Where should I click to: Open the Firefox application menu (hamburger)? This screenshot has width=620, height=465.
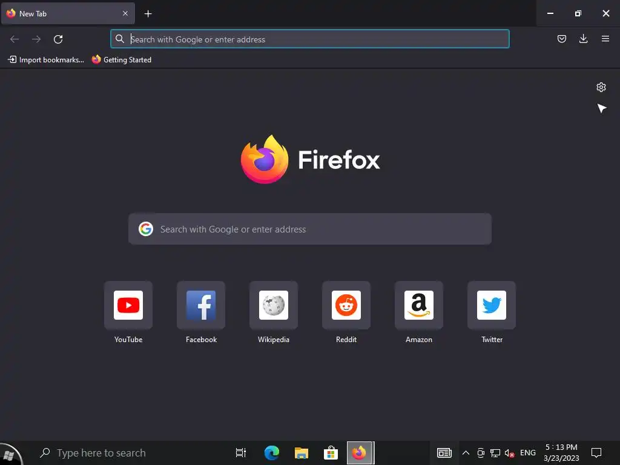(x=605, y=39)
